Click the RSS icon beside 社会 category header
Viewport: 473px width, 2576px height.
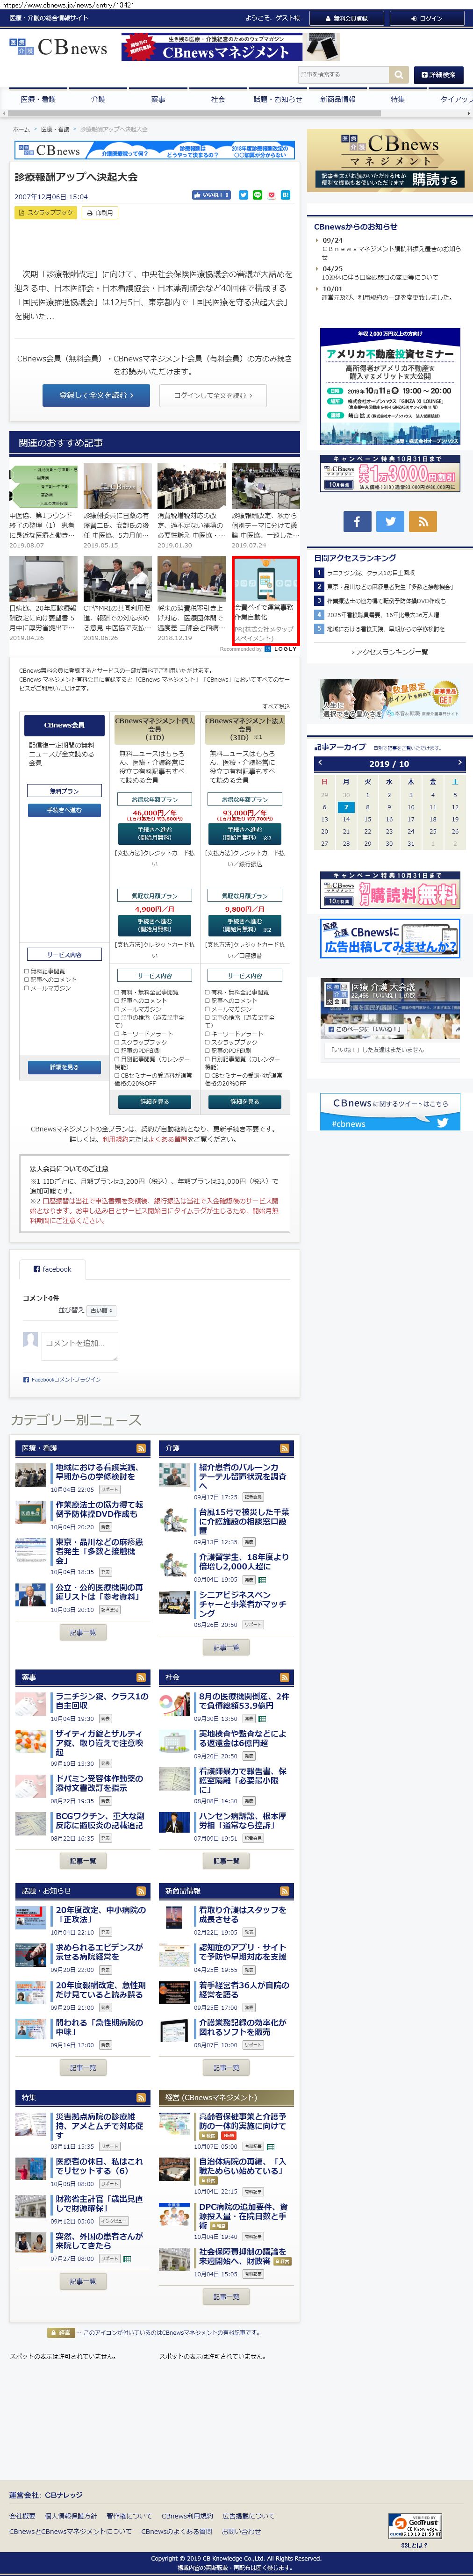click(x=284, y=1677)
